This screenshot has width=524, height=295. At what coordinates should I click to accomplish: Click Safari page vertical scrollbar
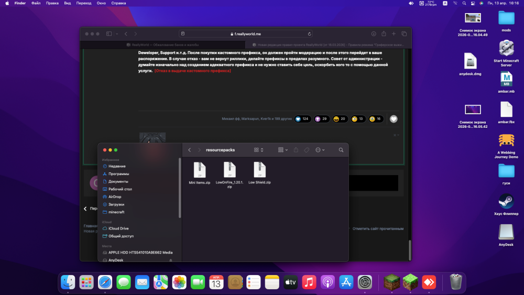pyautogui.click(x=410, y=250)
